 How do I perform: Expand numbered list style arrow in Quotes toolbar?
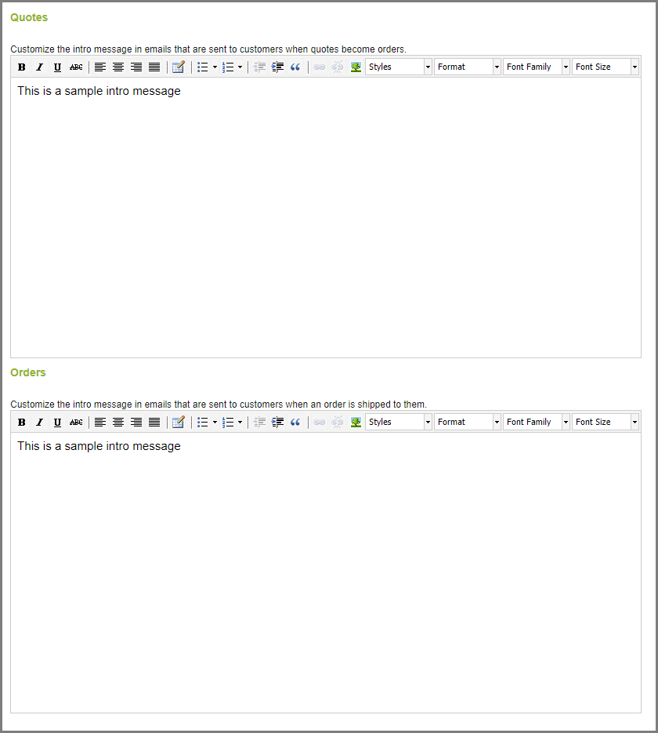pos(240,67)
